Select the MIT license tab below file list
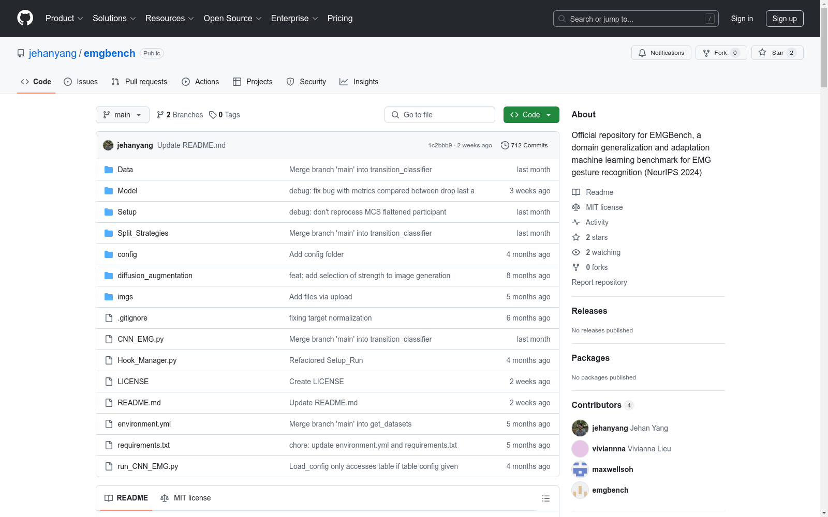The image size is (828, 517). click(x=186, y=498)
